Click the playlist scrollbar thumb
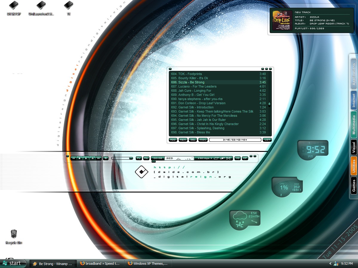The image size is (358, 268). (269, 104)
